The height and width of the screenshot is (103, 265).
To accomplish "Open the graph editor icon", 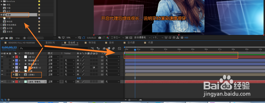I will [119, 48].
